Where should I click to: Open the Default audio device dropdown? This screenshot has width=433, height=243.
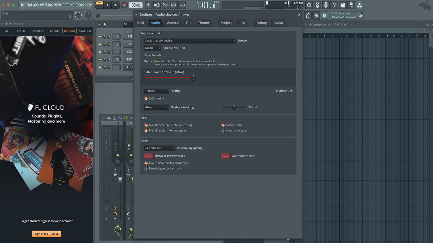tap(190, 41)
